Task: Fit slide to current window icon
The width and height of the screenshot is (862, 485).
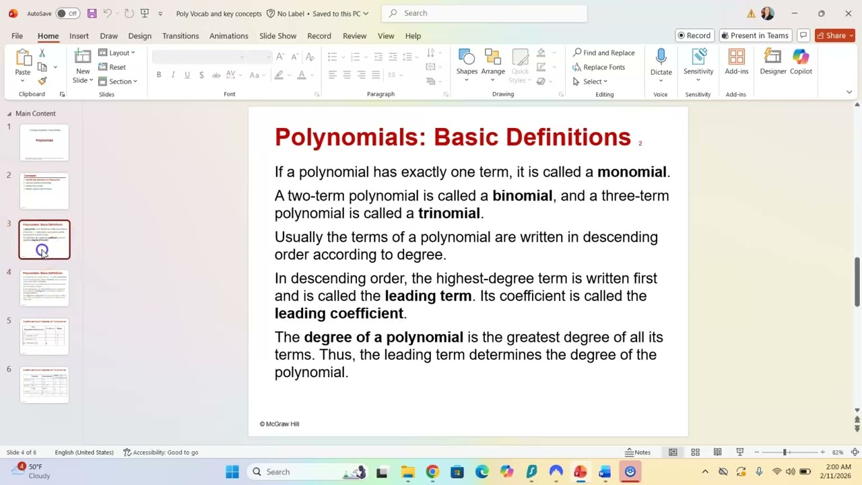Action: (x=855, y=453)
